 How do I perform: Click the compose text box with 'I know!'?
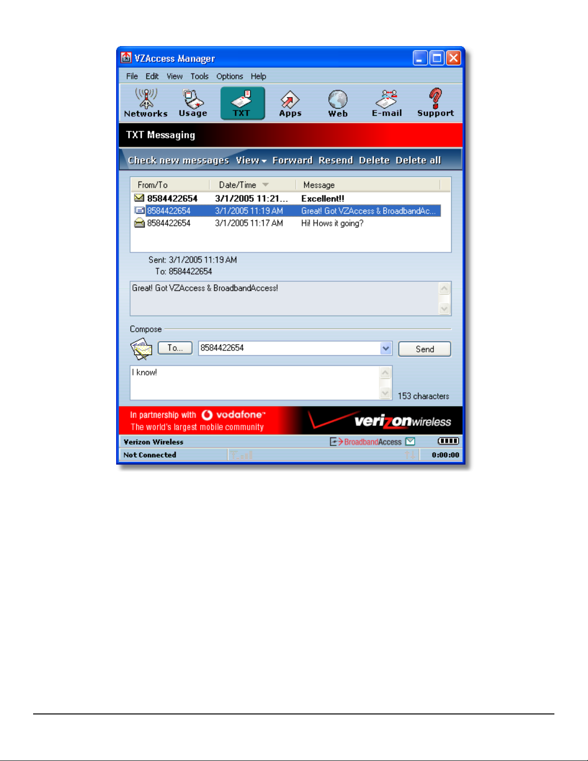tap(255, 383)
